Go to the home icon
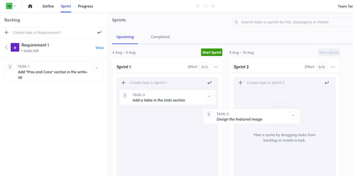Viewport: 353px width, 176px height. pyautogui.click(x=30, y=6)
